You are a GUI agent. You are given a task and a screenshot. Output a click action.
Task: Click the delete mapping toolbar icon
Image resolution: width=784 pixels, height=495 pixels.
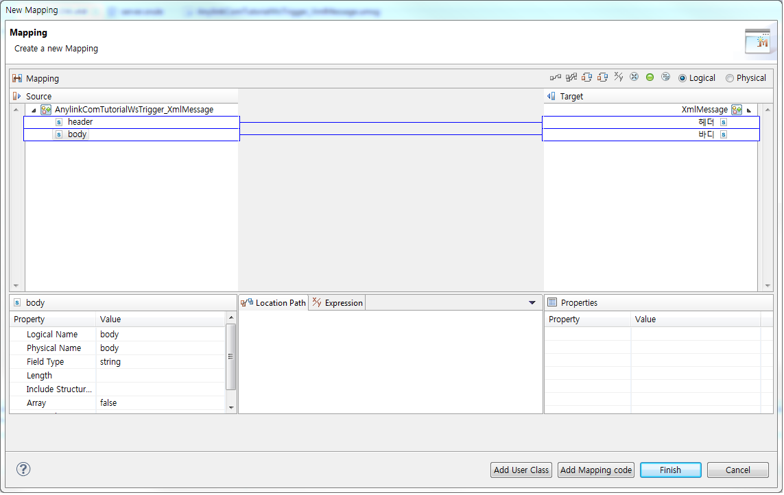coord(634,77)
